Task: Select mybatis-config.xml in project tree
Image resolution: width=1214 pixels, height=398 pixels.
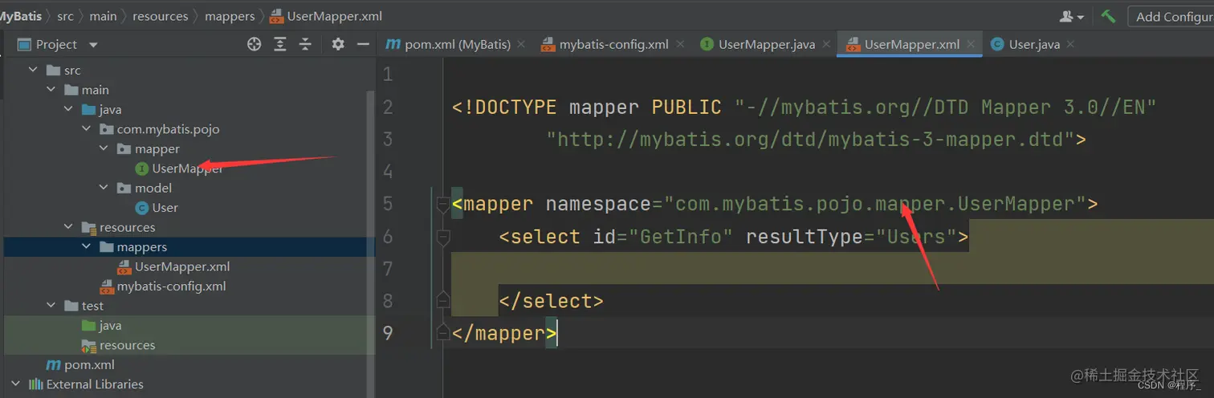Action: 162,286
